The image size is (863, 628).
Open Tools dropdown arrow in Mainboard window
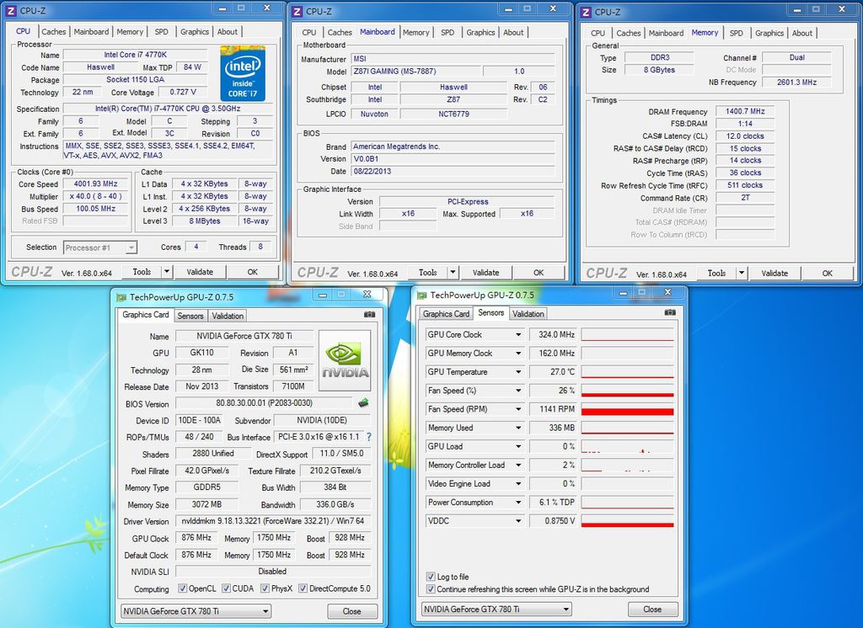pyautogui.click(x=453, y=272)
